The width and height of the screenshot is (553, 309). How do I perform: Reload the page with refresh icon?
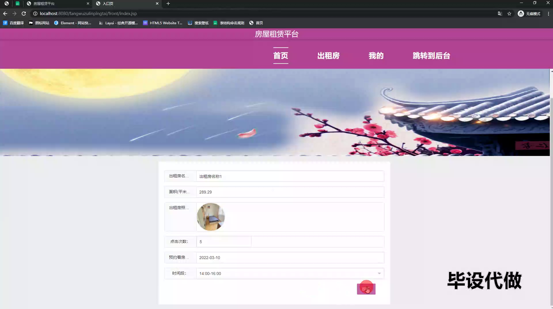click(x=24, y=14)
